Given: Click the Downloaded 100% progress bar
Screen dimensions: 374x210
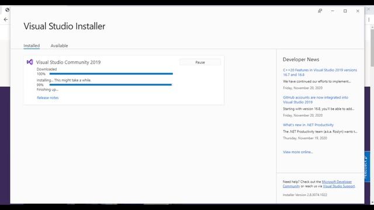Looking at the screenshot, I should click(x=111, y=74).
